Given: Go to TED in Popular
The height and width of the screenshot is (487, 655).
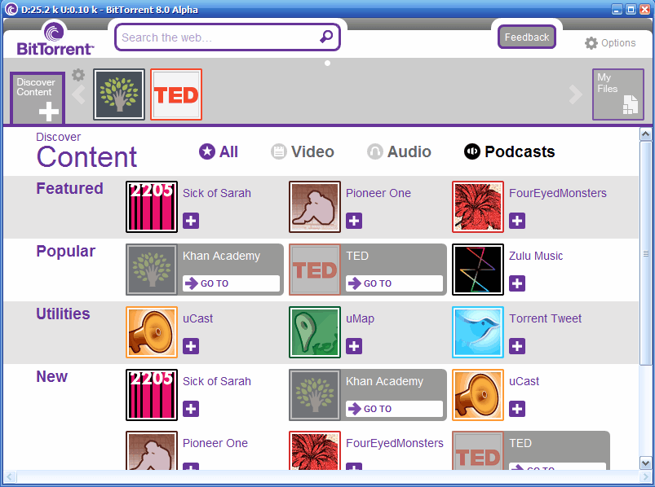Looking at the screenshot, I should (394, 283).
